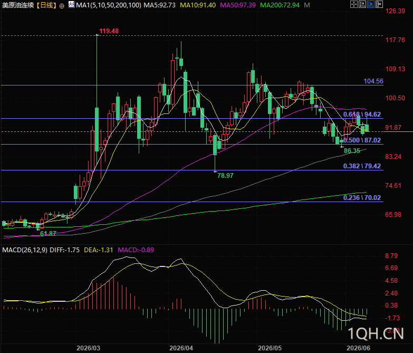Select the MA5:92.73 legend value

click(160, 5)
